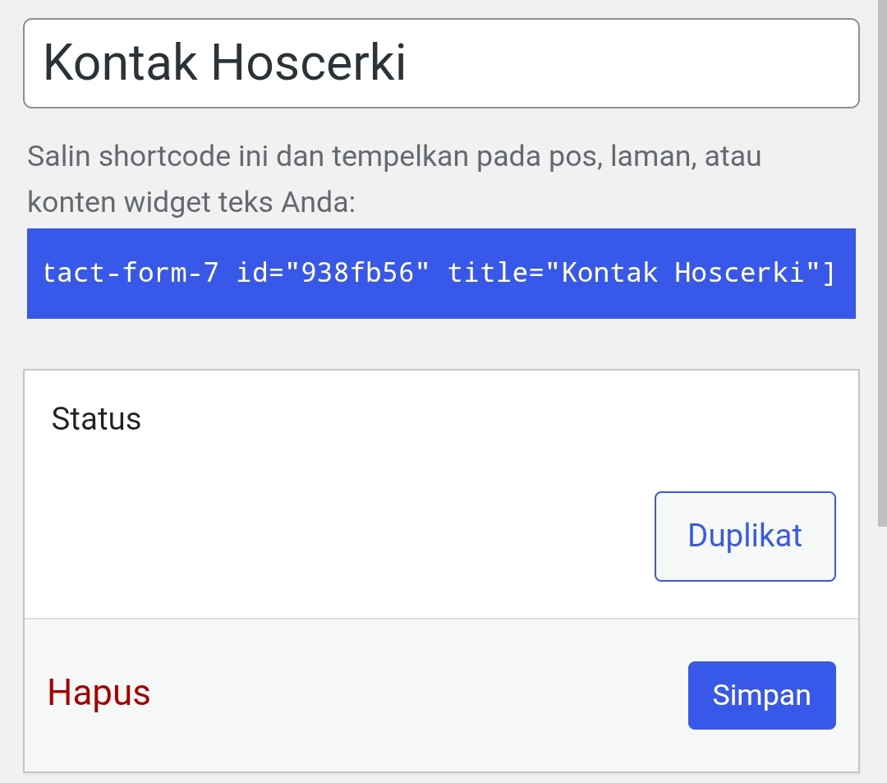Viewport: 887px width, 783px height.
Task: Click the Duplikat button
Action: click(x=745, y=537)
